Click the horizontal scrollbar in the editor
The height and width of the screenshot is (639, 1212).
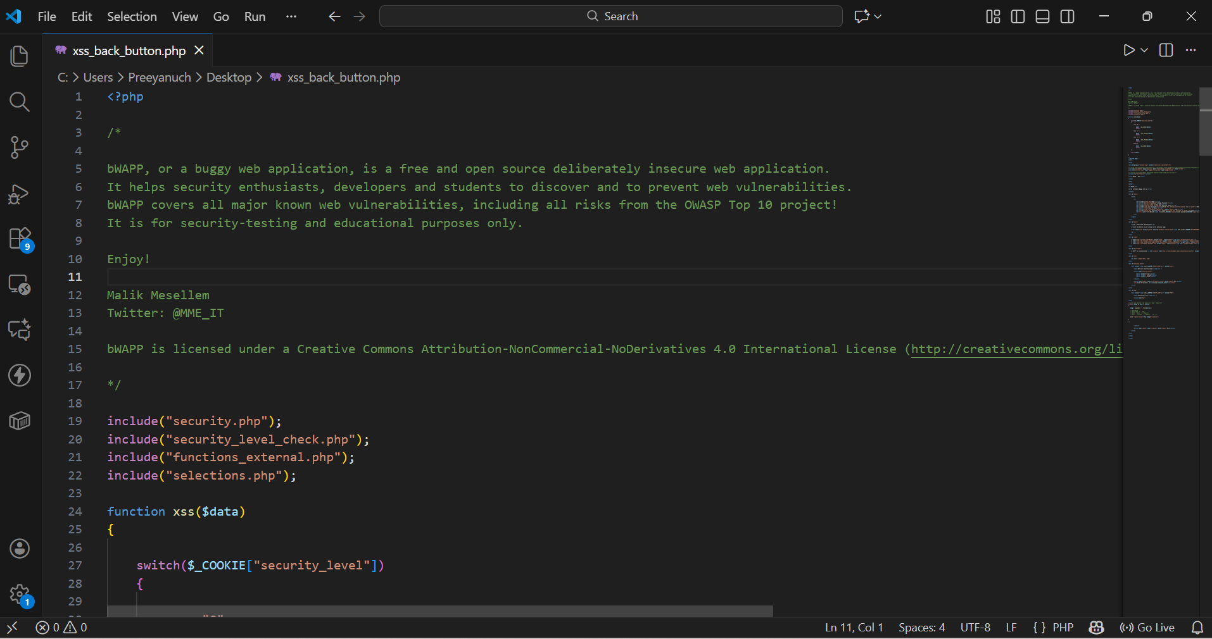click(440, 611)
